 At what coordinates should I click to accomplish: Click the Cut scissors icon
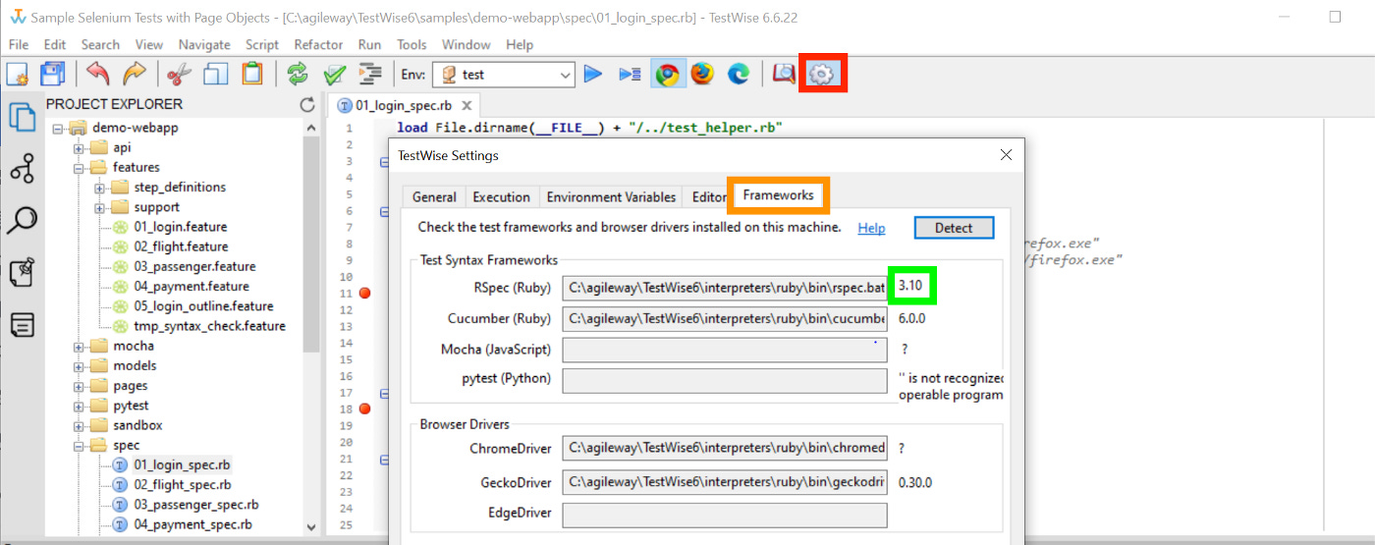179,74
